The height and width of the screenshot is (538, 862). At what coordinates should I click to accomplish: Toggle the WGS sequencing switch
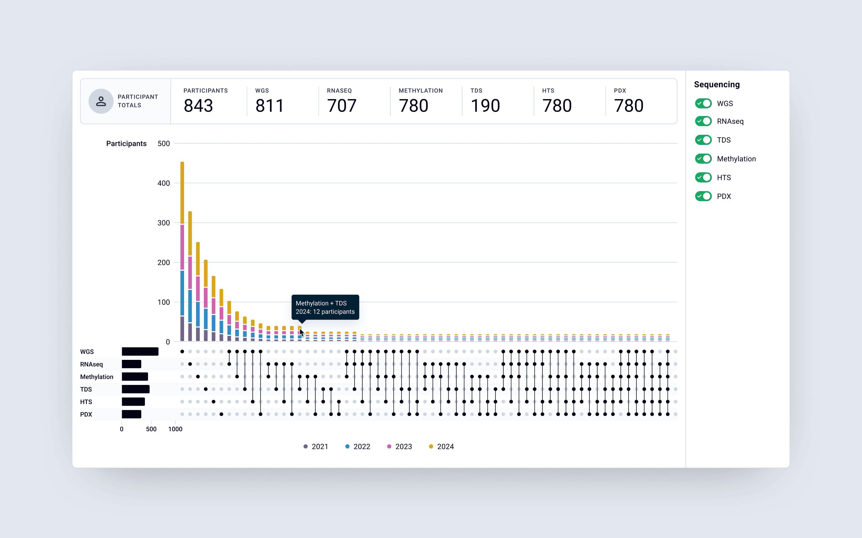point(703,103)
